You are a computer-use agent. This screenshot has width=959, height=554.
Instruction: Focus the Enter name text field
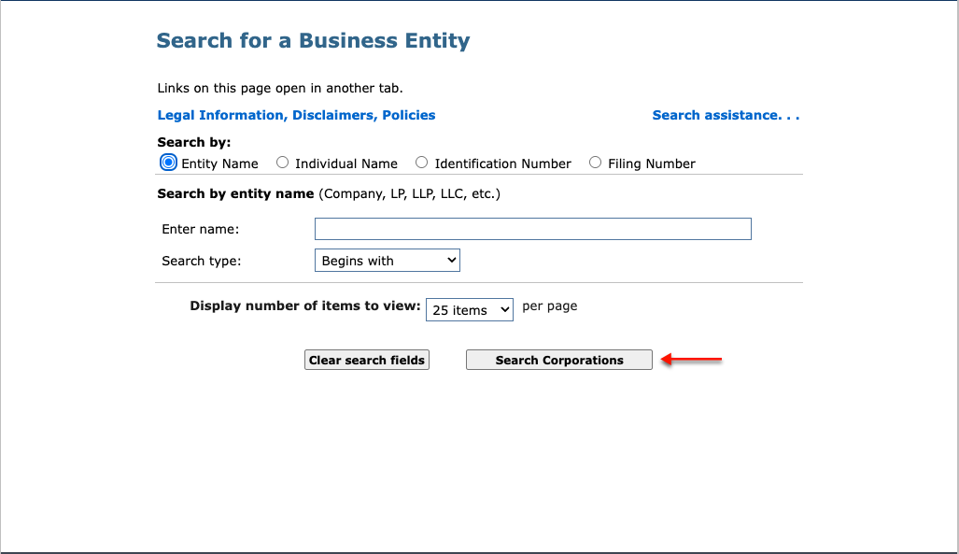pos(532,229)
